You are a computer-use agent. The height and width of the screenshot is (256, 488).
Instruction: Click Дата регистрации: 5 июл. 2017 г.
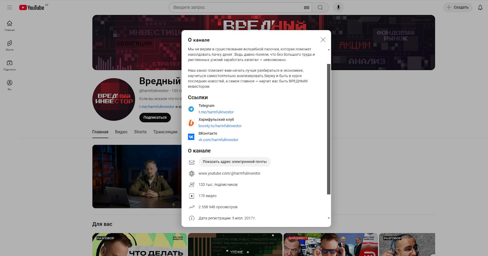[x=227, y=218]
